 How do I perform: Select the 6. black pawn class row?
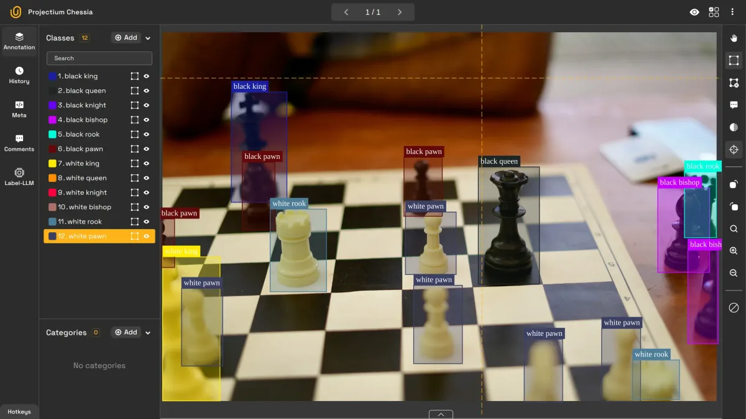[99, 149]
